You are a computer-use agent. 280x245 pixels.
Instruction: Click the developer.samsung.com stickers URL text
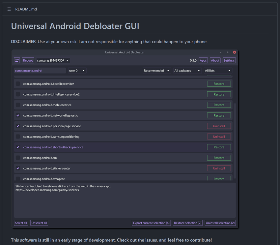tap(47, 190)
